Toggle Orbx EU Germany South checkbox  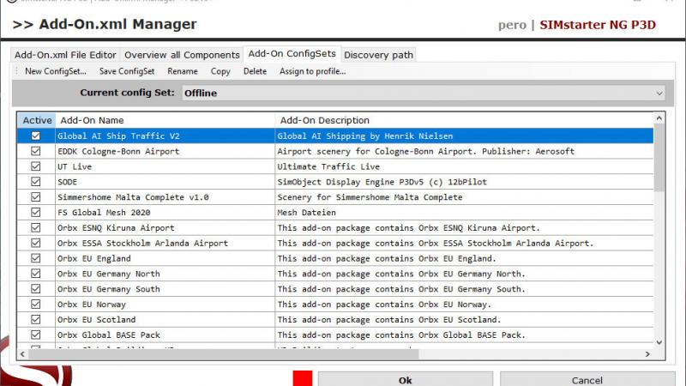click(x=36, y=289)
